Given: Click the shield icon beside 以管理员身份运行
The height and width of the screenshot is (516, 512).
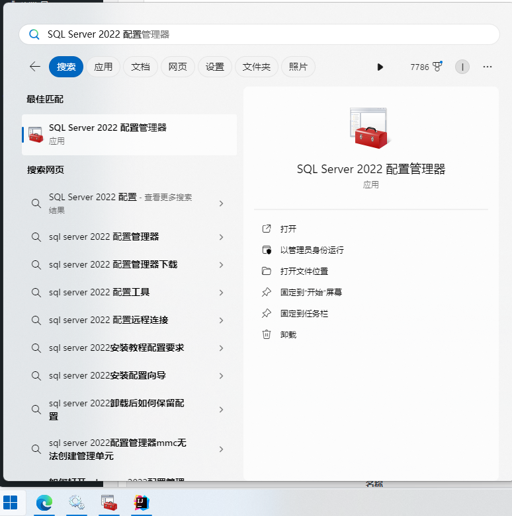Looking at the screenshot, I should click(266, 250).
